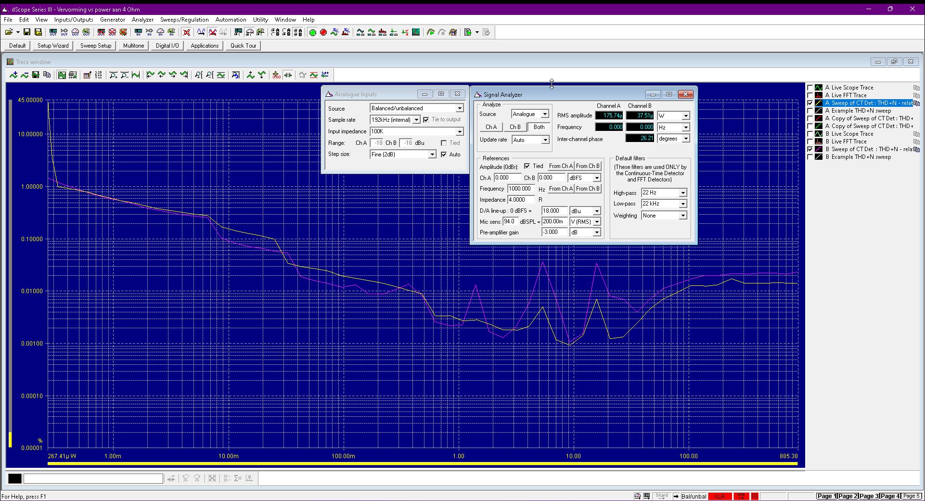Enable the A Example THD+N sweep trace
This screenshot has height=501, width=925.
click(x=810, y=111)
